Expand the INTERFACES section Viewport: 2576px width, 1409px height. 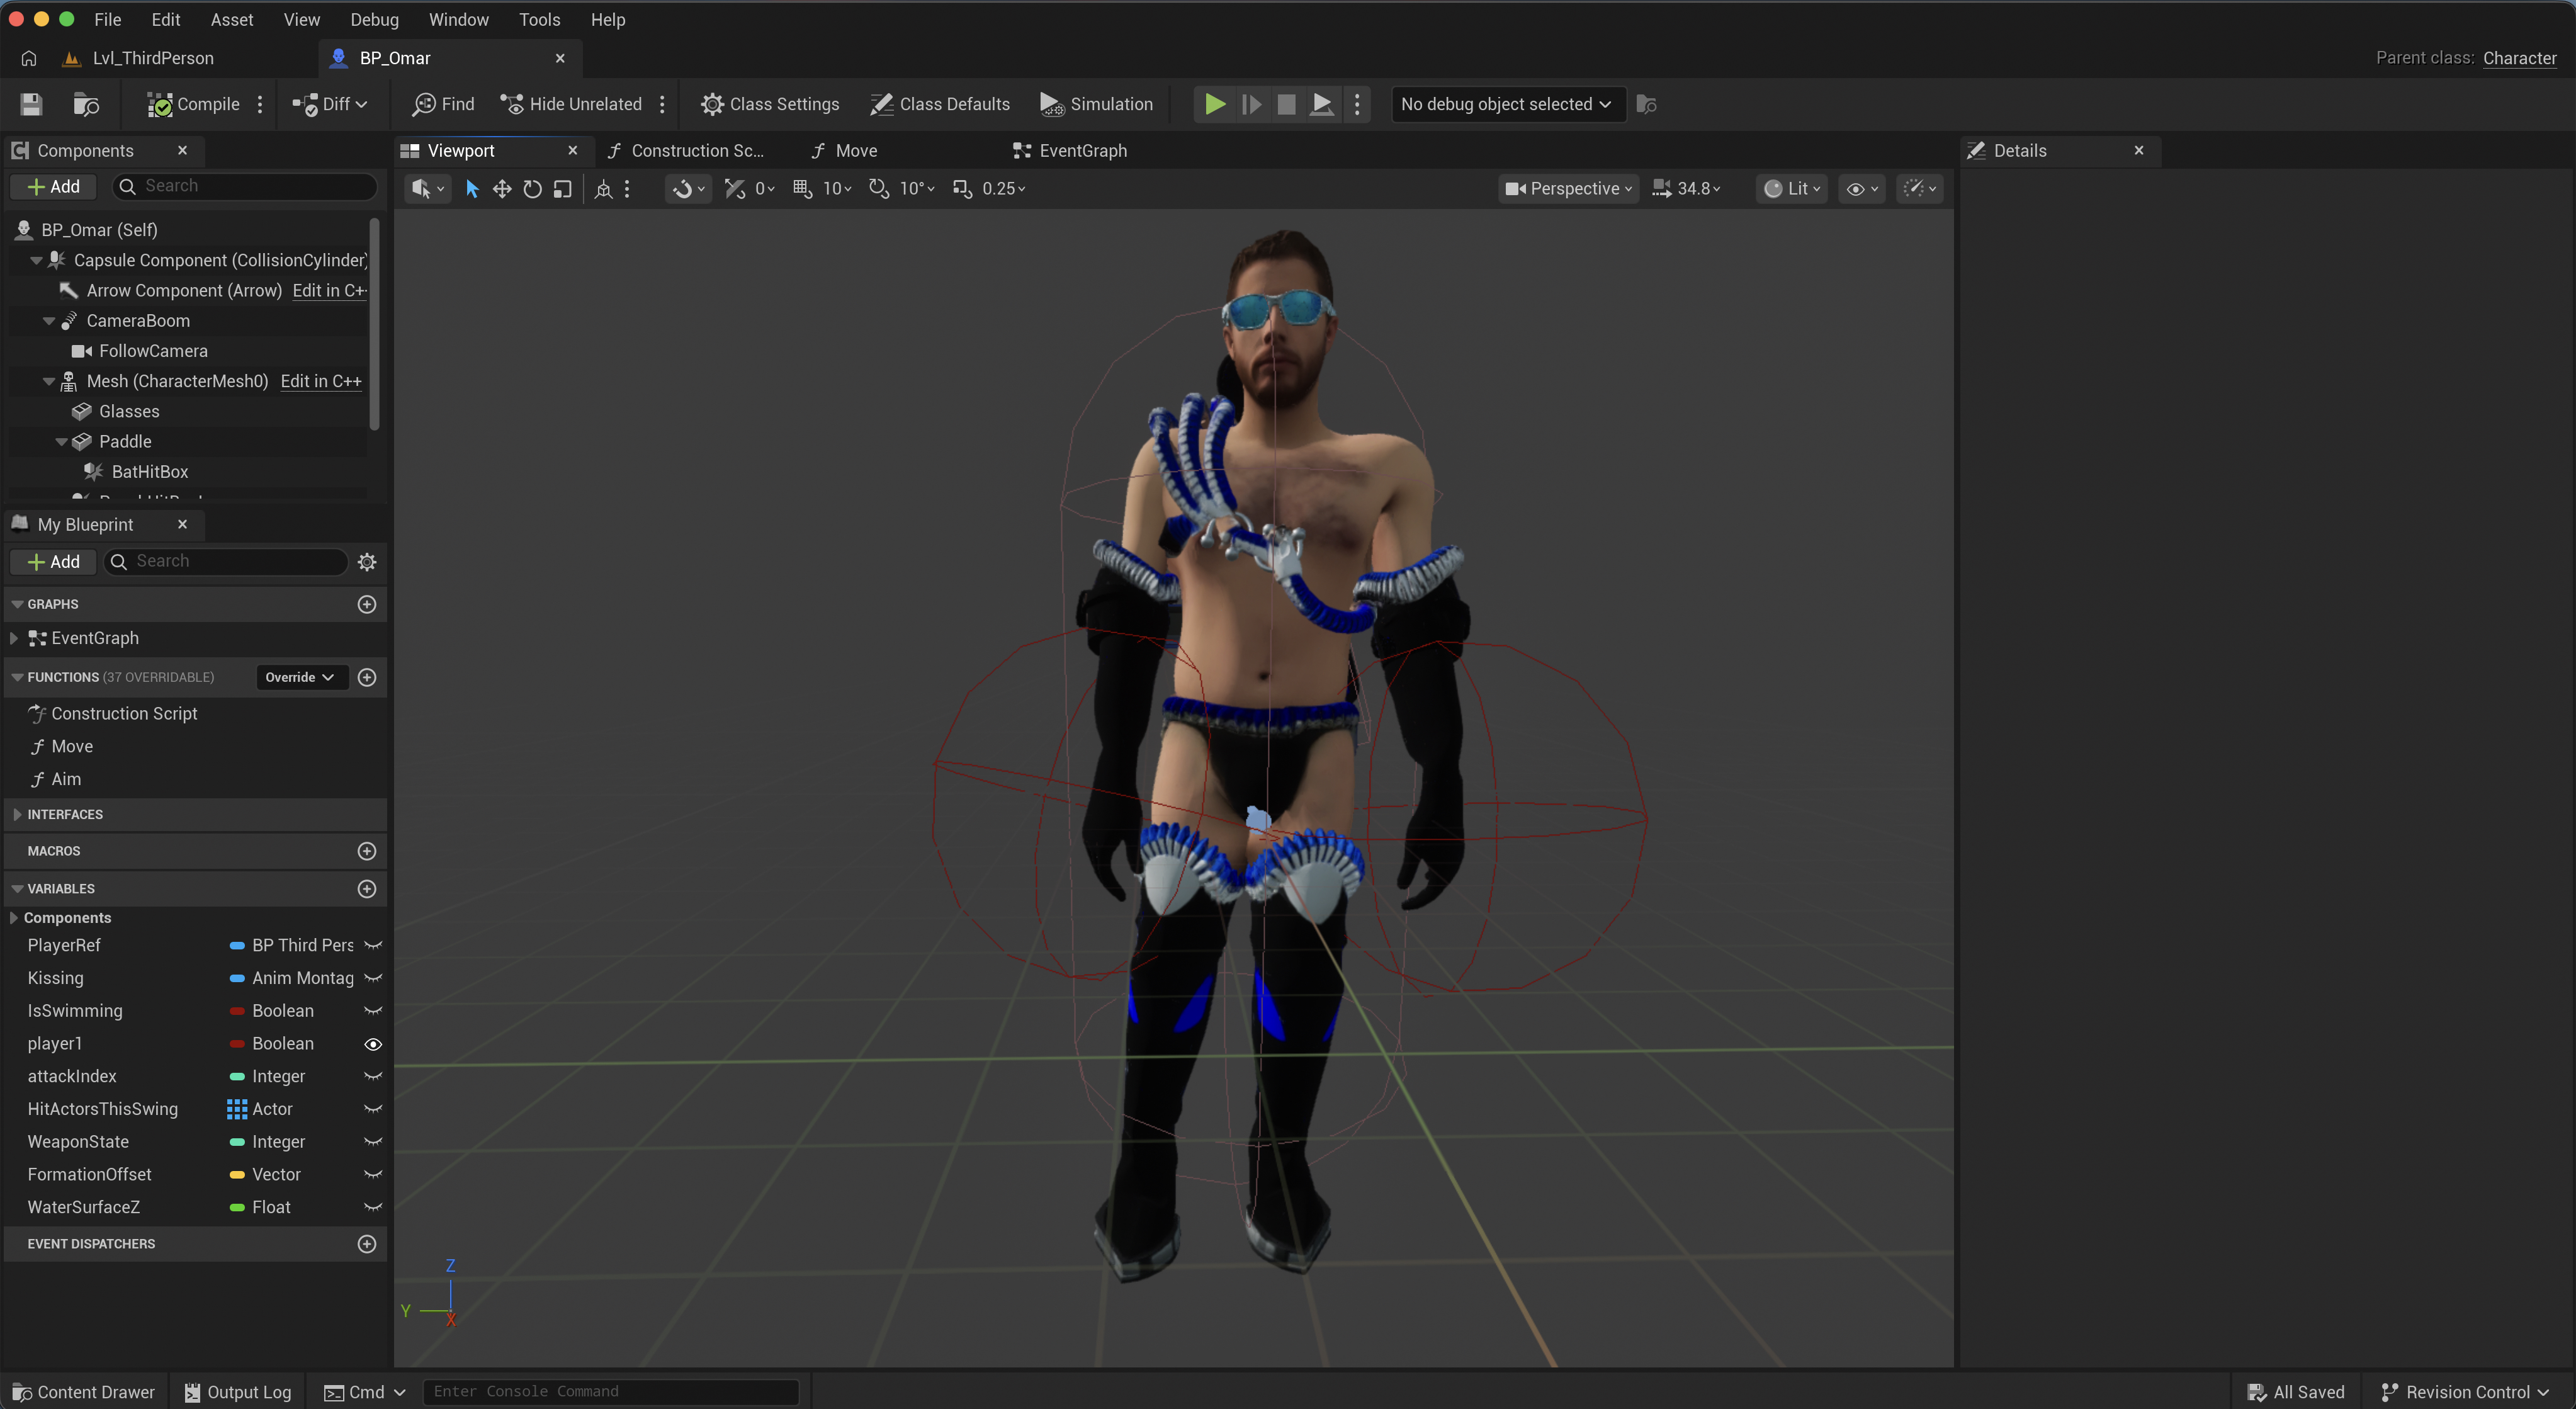pos(17,814)
